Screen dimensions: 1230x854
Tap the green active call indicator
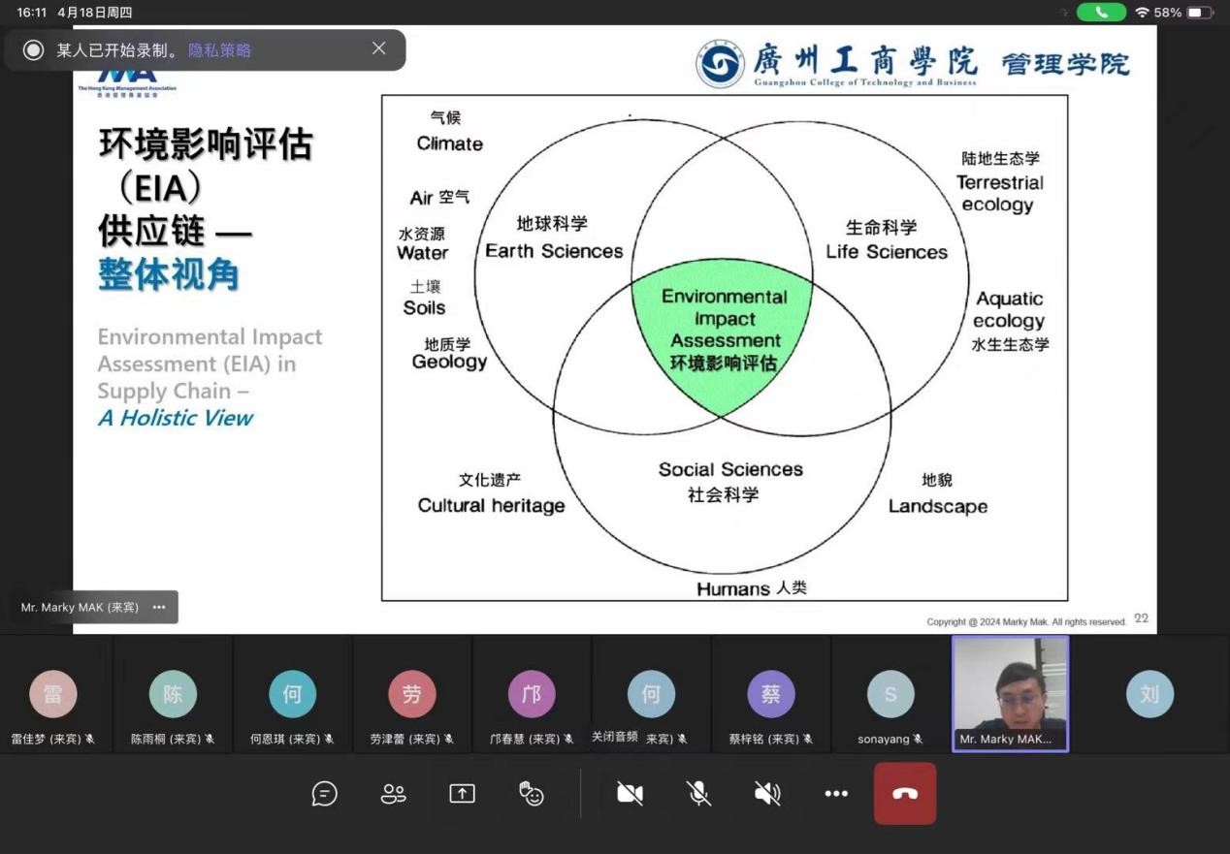(1101, 13)
